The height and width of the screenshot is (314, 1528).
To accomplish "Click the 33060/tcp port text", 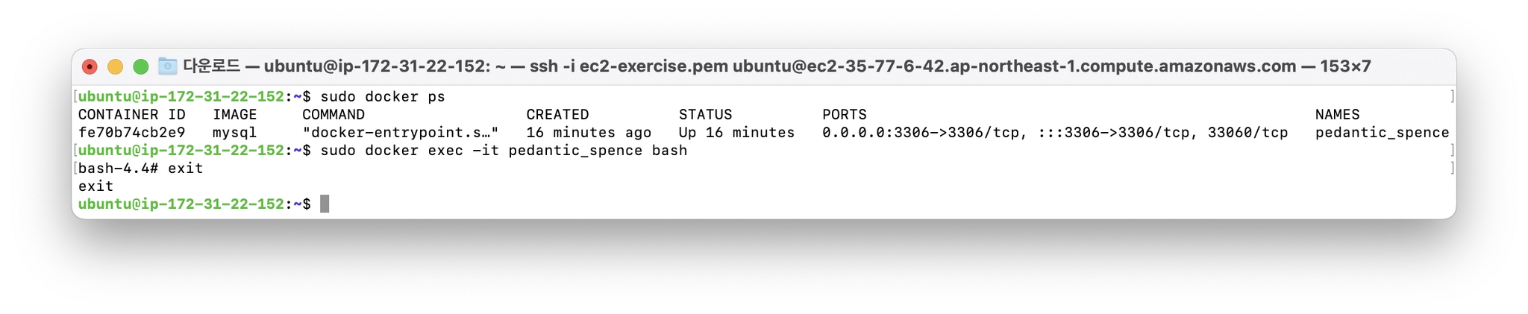I will click(1247, 133).
